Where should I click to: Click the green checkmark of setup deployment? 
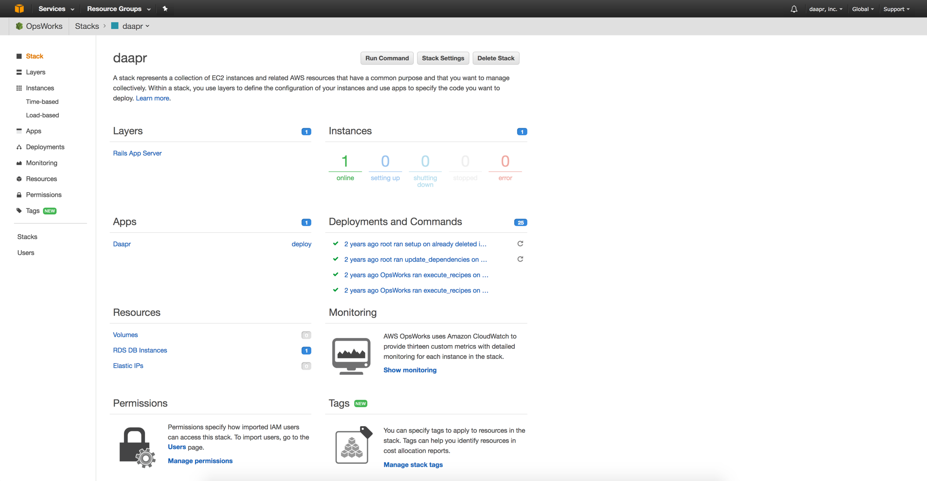click(x=336, y=243)
